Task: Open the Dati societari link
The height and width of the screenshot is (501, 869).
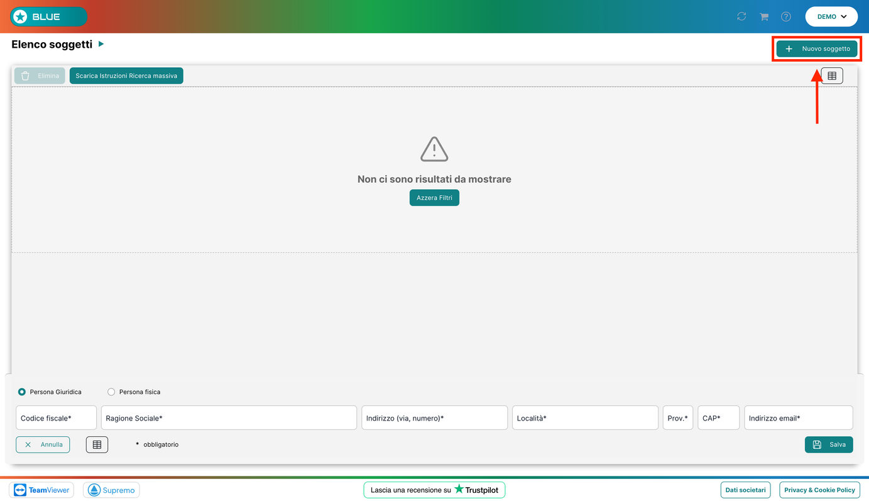Action: (745, 490)
